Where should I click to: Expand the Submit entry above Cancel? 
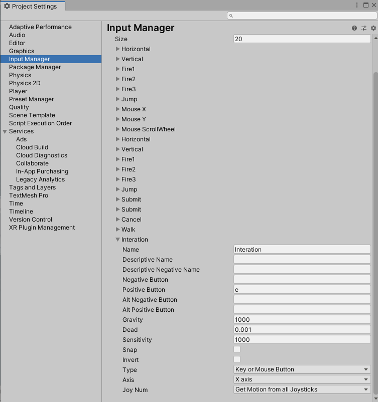117,210
